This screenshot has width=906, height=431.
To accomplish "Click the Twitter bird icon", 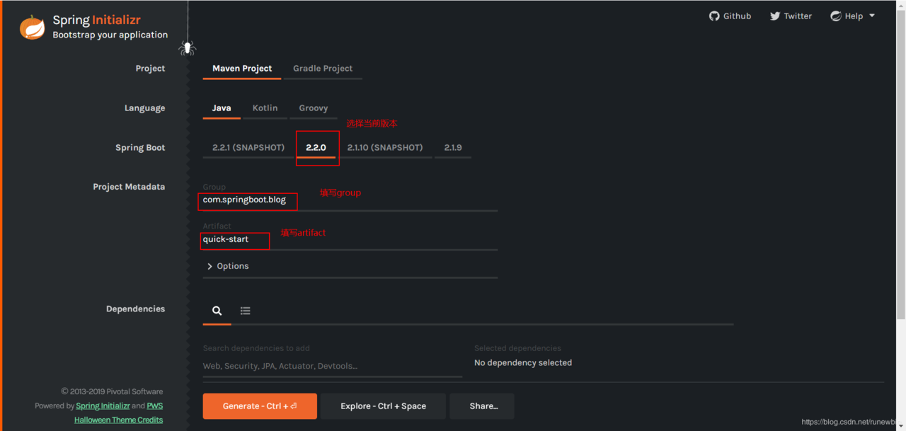I will [x=775, y=16].
